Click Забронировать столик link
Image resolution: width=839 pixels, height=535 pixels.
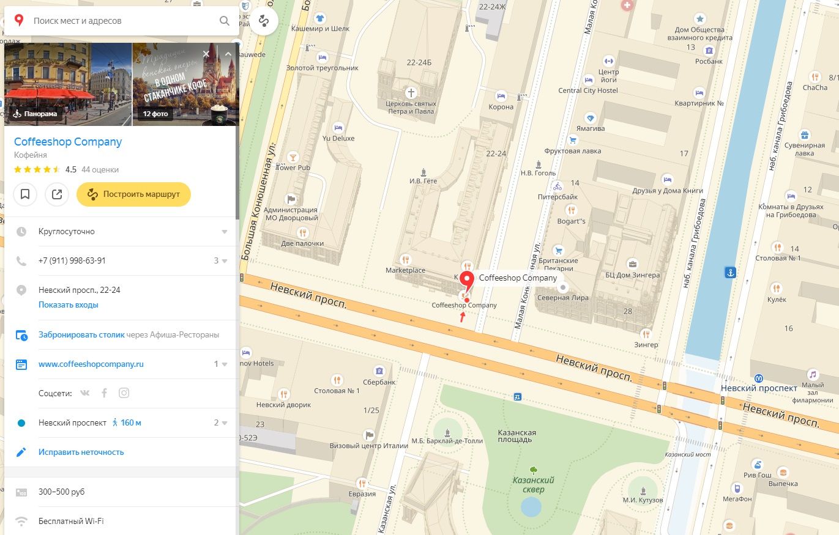(x=81, y=335)
